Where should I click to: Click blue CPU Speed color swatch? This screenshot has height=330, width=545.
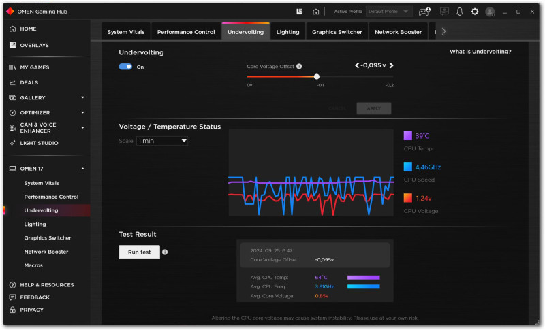click(x=407, y=167)
